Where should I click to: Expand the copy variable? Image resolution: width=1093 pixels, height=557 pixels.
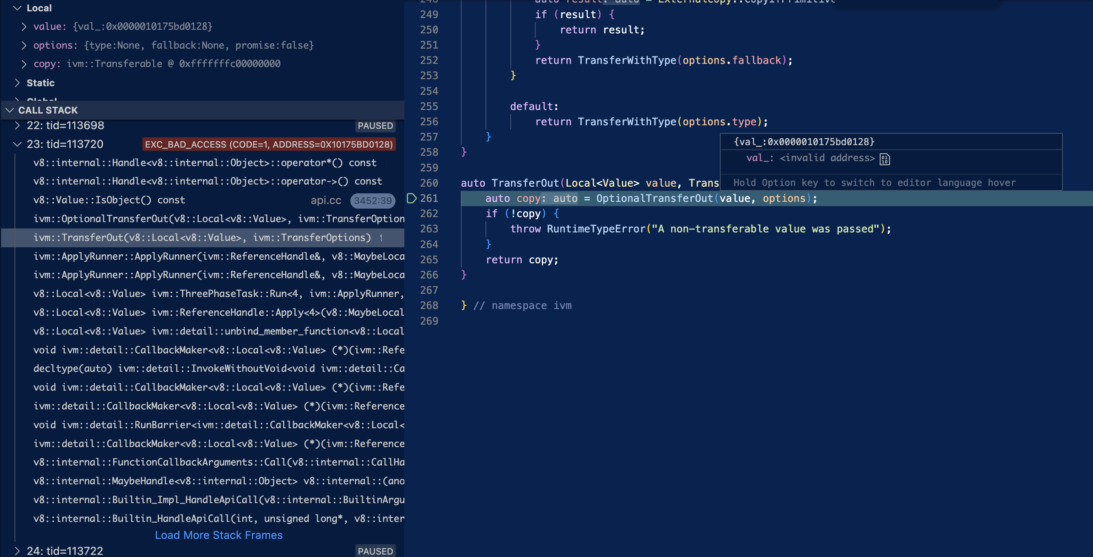24,64
